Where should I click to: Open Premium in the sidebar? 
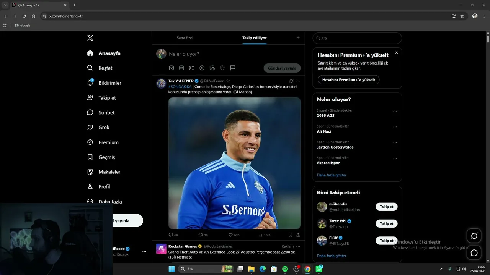[103, 142]
